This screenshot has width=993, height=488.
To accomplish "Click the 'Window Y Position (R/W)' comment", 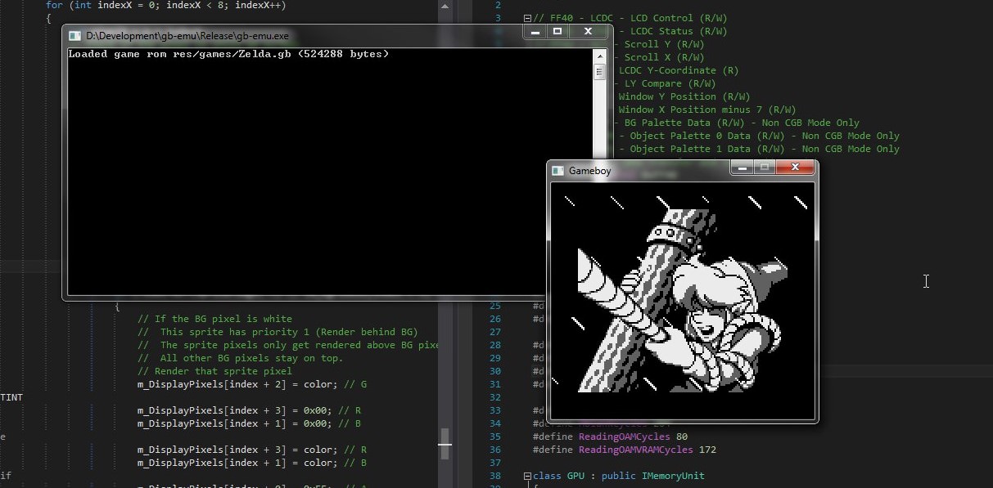I will pyautogui.click(x=684, y=96).
